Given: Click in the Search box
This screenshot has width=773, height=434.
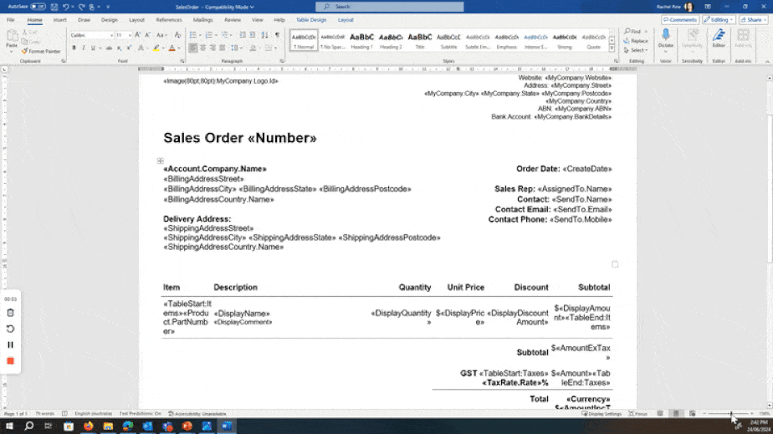Looking at the screenshot, I should pyautogui.click(x=389, y=7).
